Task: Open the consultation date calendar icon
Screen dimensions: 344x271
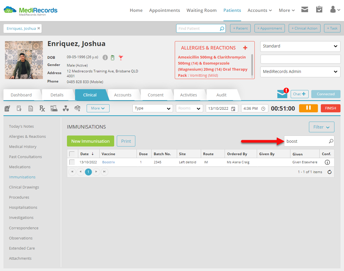Action: pyautogui.click(x=233, y=109)
